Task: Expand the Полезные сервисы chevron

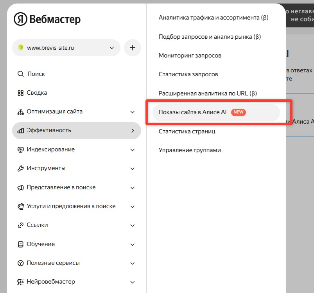Action: click(133, 263)
